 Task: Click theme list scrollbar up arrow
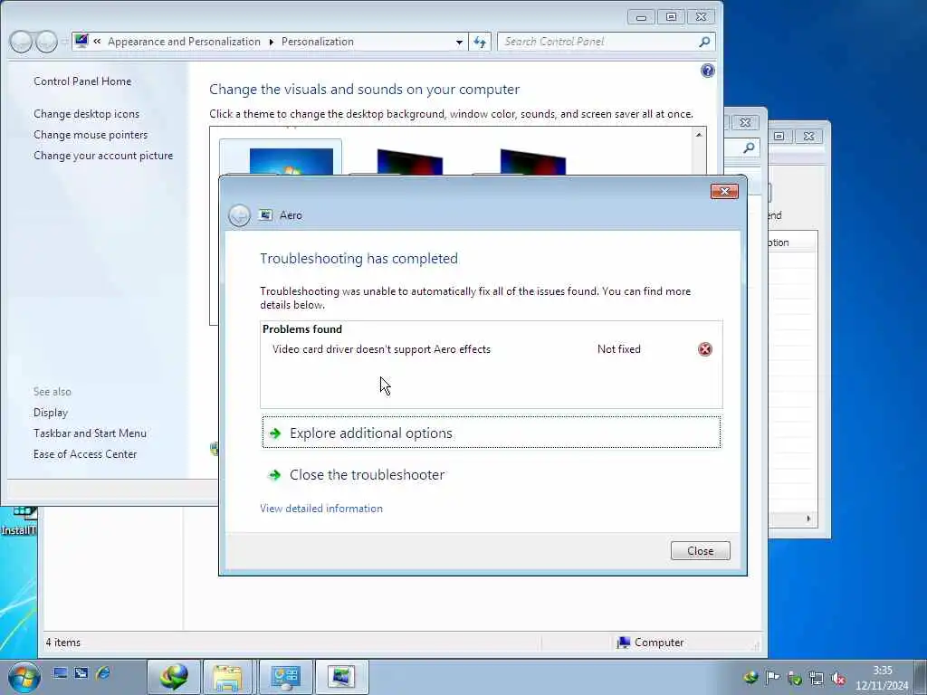click(x=699, y=135)
